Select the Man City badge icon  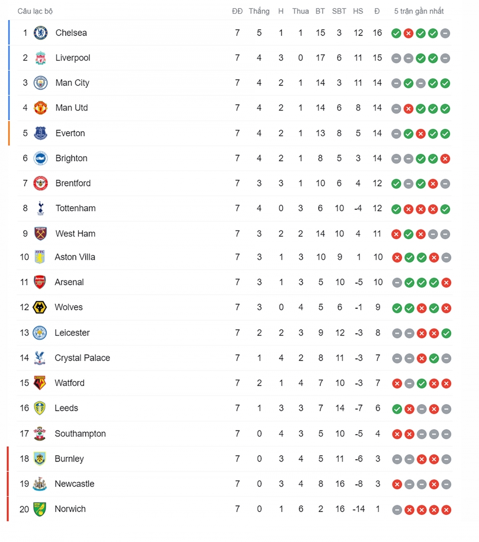[40, 83]
